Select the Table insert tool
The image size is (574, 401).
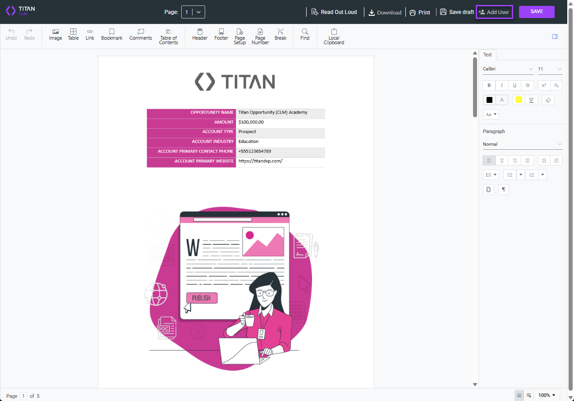[x=73, y=34]
